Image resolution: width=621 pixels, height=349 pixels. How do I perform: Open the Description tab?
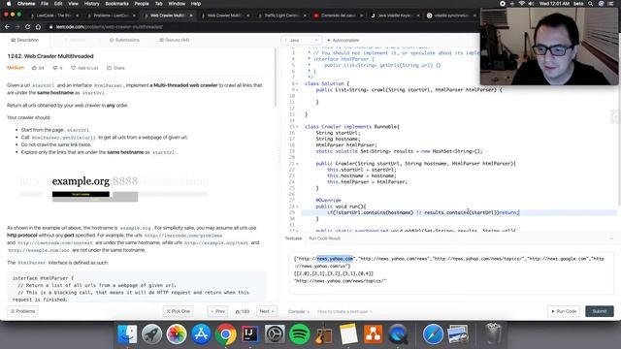pyautogui.click(x=24, y=41)
